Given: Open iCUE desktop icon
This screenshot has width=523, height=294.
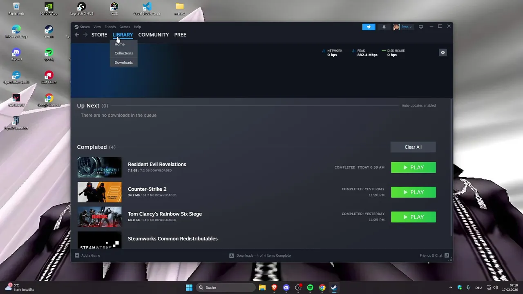Looking at the screenshot, I should click(114, 9).
